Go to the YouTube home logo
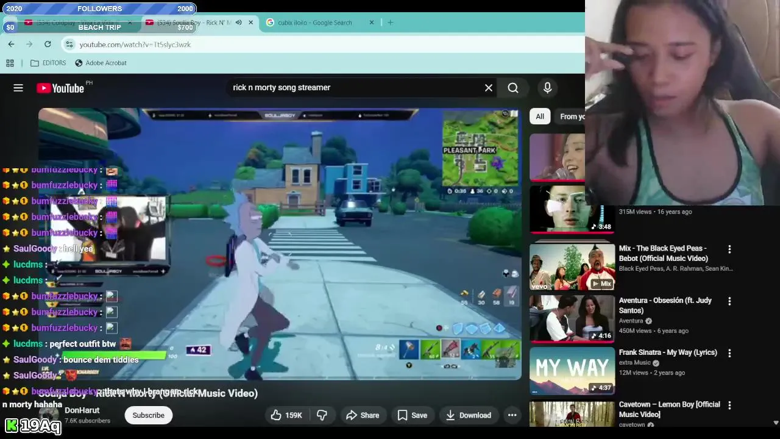The height and width of the screenshot is (439, 780). click(x=61, y=88)
